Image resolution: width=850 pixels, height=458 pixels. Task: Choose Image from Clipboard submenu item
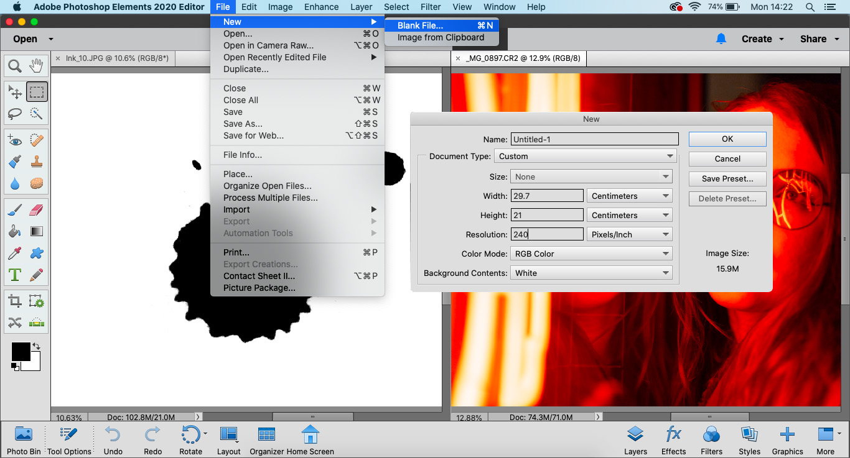coord(441,37)
